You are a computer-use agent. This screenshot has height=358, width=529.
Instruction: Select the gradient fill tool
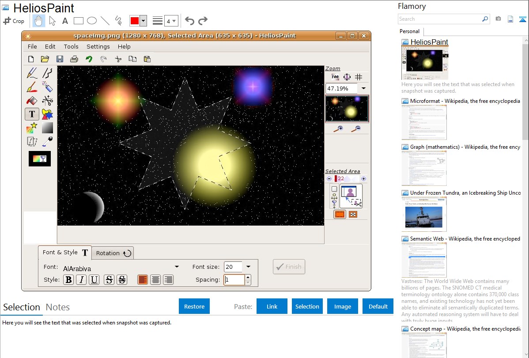47,128
